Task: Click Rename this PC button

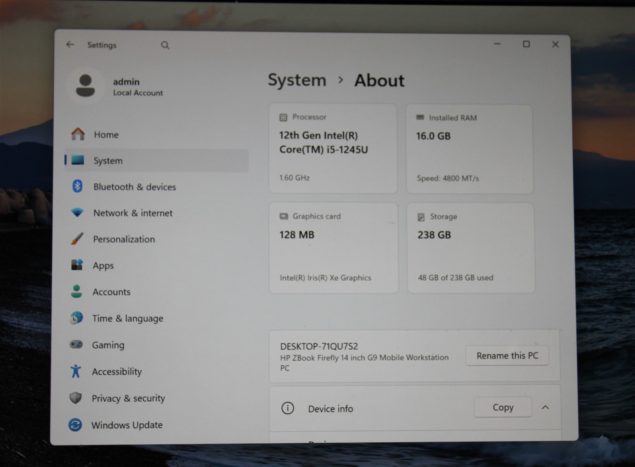Action: [507, 356]
